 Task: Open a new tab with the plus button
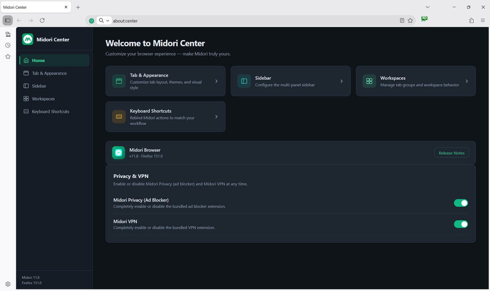tap(78, 7)
